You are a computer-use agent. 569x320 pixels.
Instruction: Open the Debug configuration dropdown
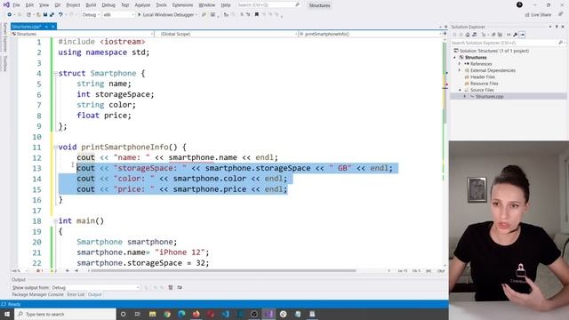91,15
